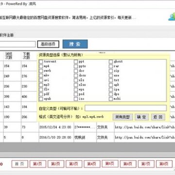Open results page 第4页
This screenshot has height=175, width=175.
[x=92, y=164]
